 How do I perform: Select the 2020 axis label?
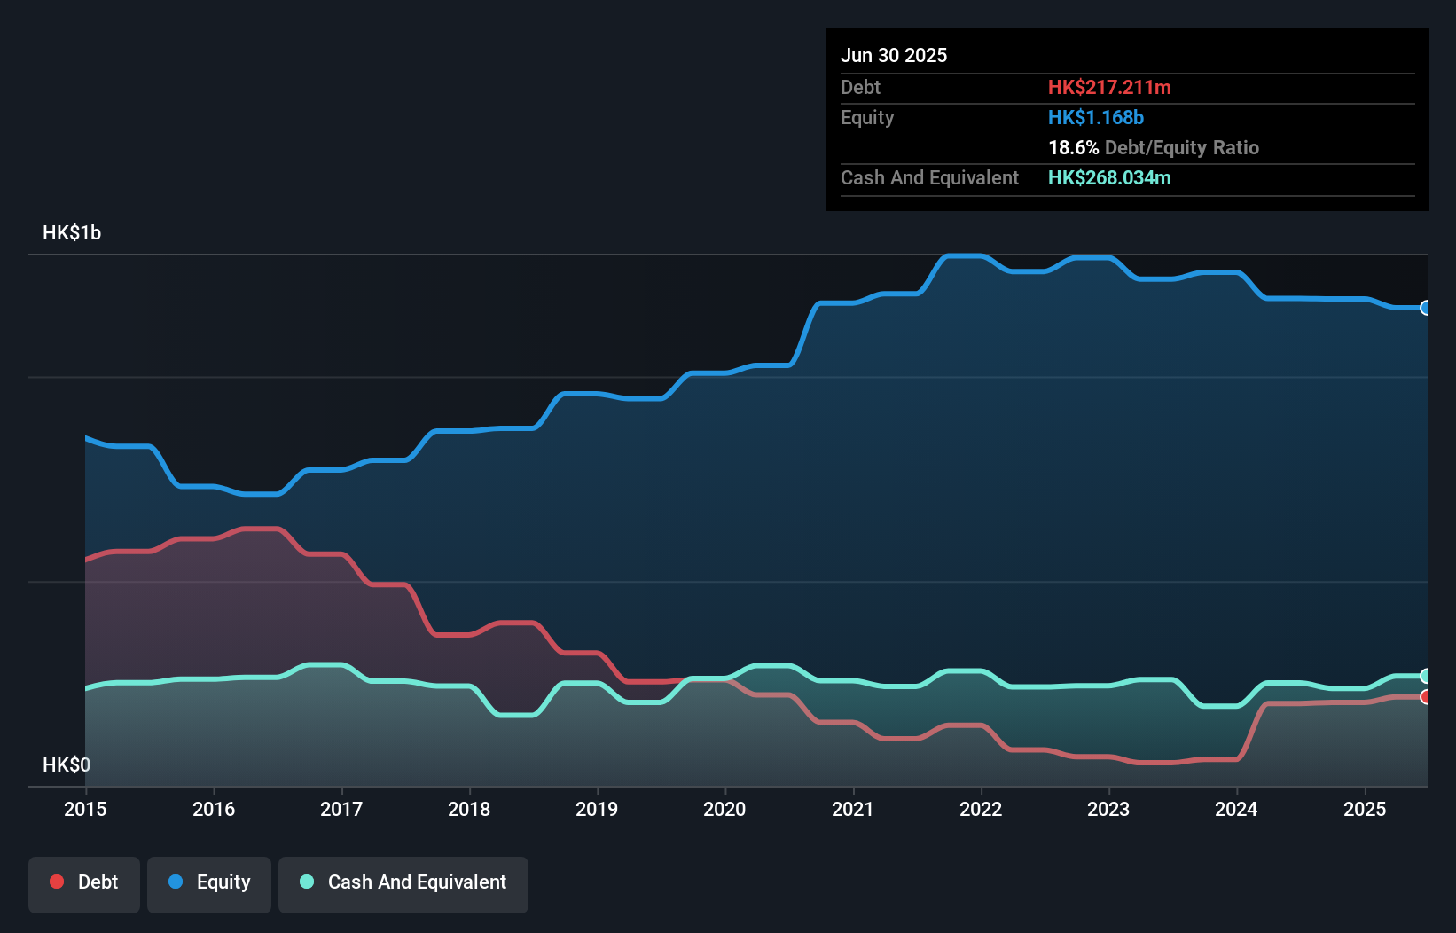(724, 809)
